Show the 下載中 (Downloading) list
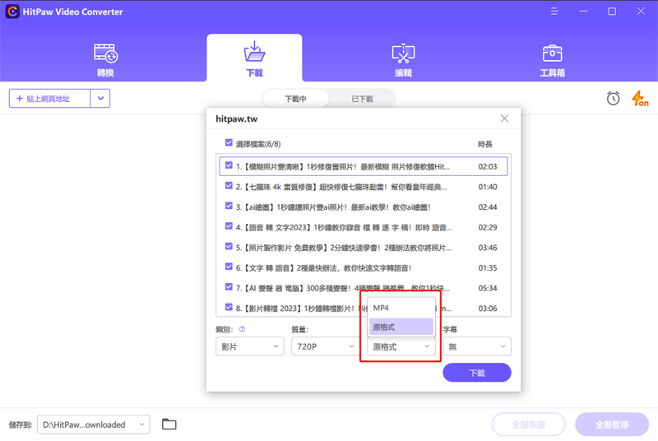This screenshot has height=441, width=658. click(x=296, y=99)
